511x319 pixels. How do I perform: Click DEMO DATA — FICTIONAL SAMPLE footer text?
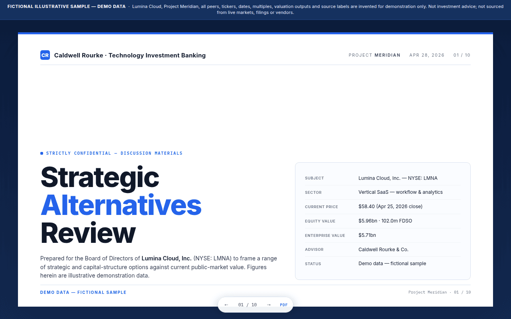pyautogui.click(x=83, y=292)
